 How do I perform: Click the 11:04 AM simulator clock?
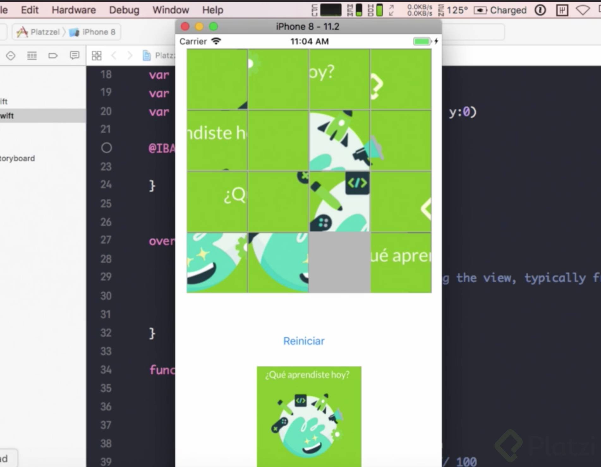pyautogui.click(x=310, y=41)
